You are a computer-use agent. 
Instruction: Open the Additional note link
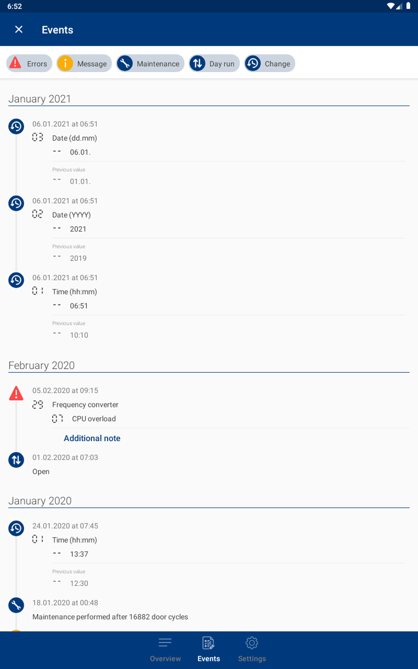click(x=92, y=438)
